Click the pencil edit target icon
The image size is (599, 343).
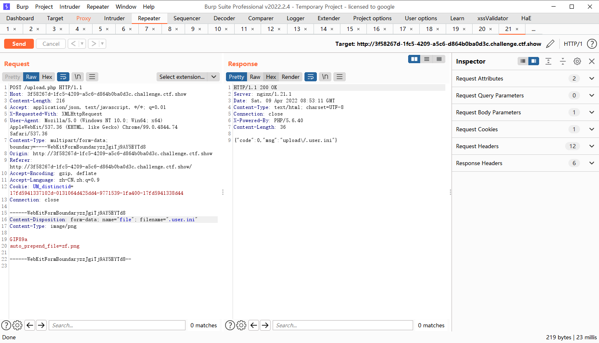point(550,44)
